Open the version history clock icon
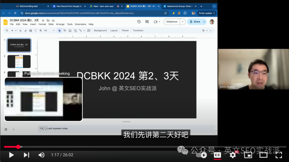This screenshot has height=162, width=289. coord(139,22)
